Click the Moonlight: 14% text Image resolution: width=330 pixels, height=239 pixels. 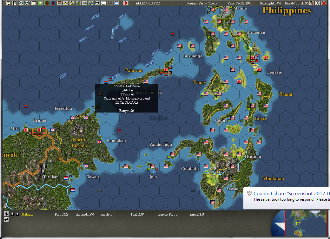(x=270, y=3)
